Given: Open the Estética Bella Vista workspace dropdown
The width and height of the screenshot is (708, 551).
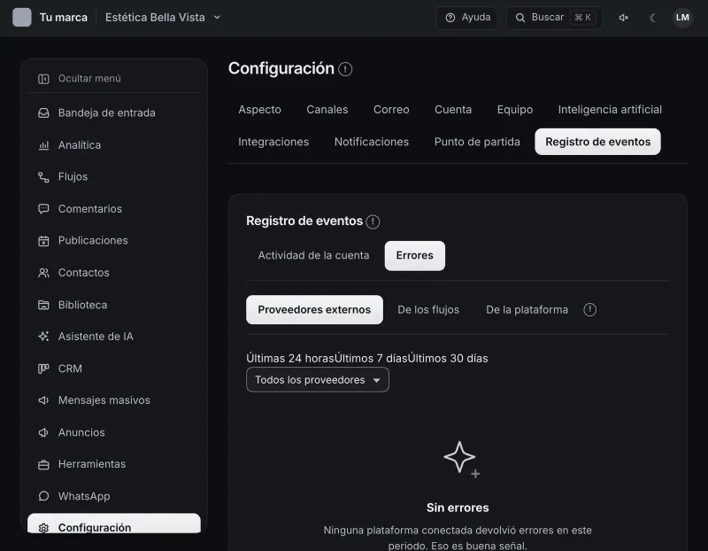Looking at the screenshot, I should [x=163, y=18].
